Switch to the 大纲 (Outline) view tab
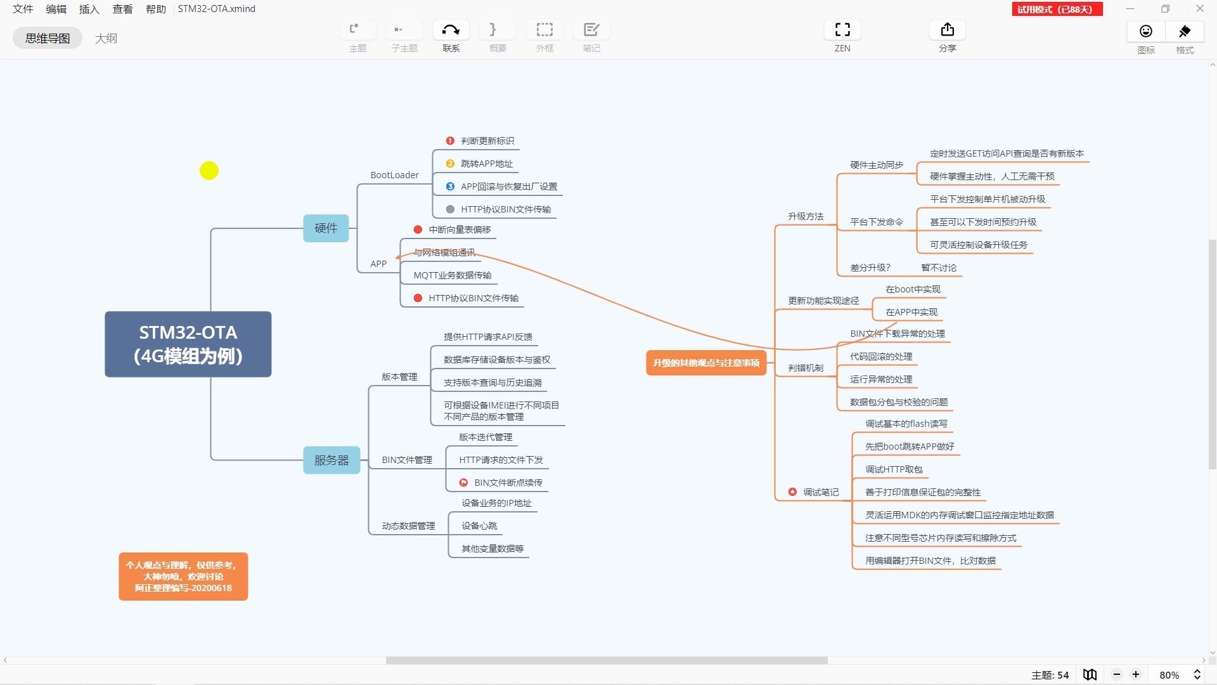Screen dimensions: 1217x685 [x=106, y=38]
